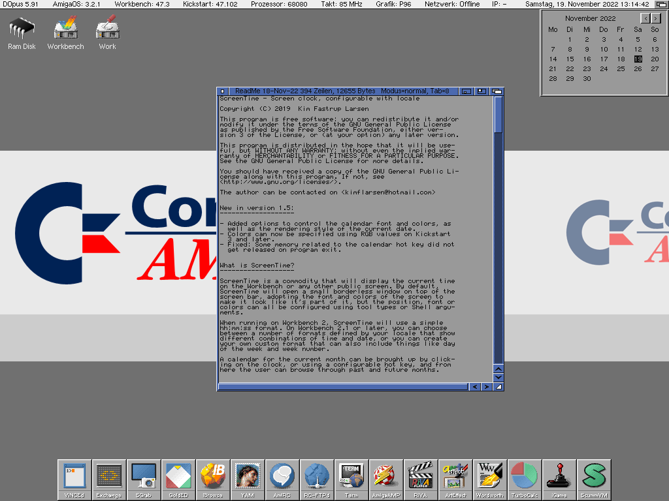This screenshot has width=669, height=501.
Task: Click the 'November 2022' calendar heading
Action: pos(590,18)
